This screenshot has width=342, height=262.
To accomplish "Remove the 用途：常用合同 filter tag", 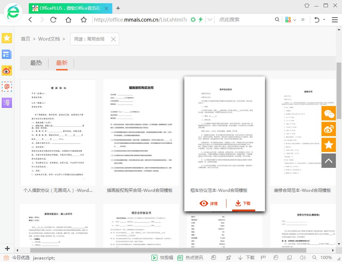I will 113,39.
